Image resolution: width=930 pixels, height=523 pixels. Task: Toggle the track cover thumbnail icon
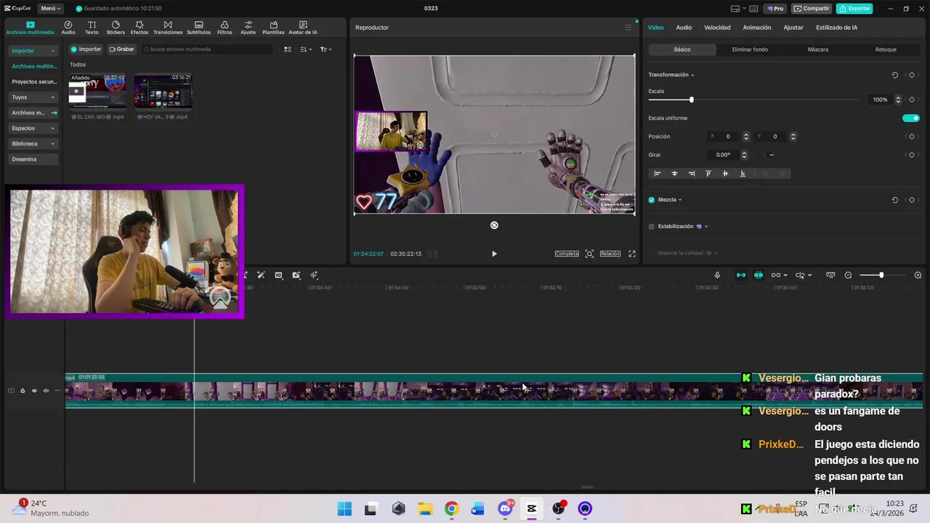click(x=11, y=391)
